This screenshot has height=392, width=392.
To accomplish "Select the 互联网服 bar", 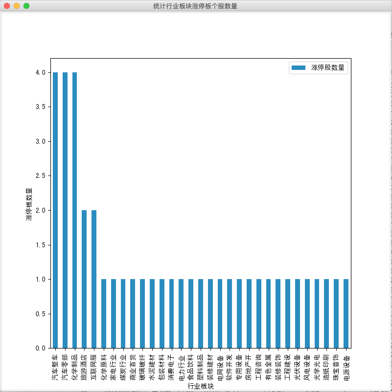I will 94,279.
